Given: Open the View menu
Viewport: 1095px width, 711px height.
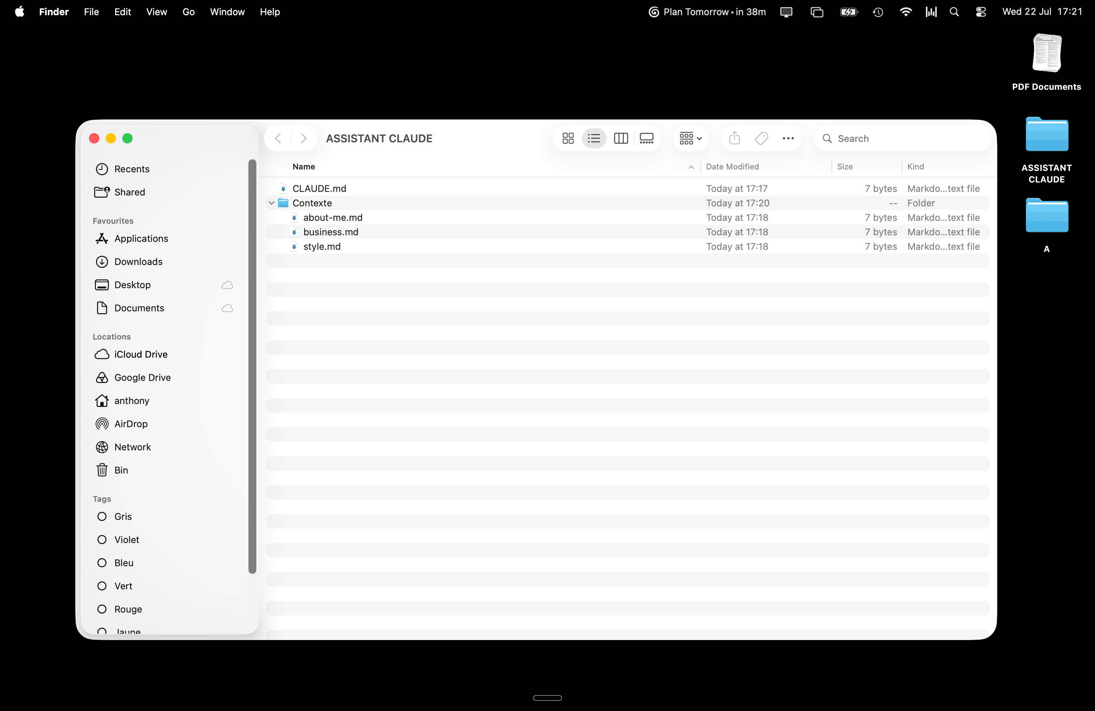Looking at the screenshot, I should (156, 12).
